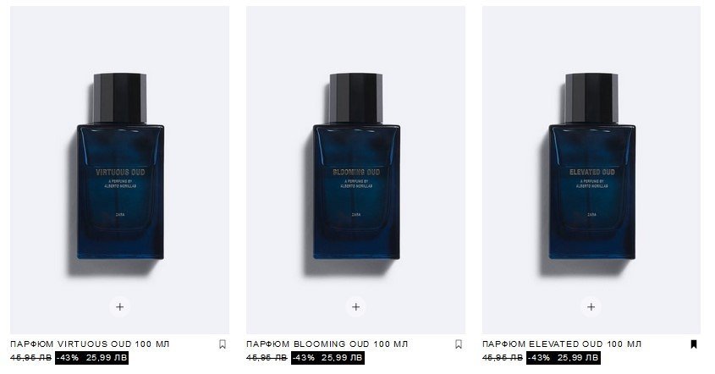Click the 25,99 ЛВ price of Elevated Oud

577,358
